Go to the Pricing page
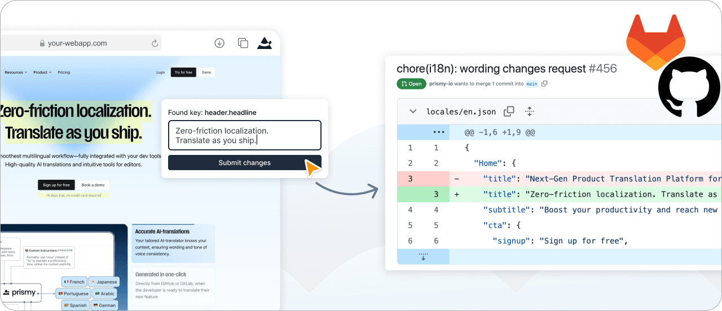 click(x=64, y=73)
